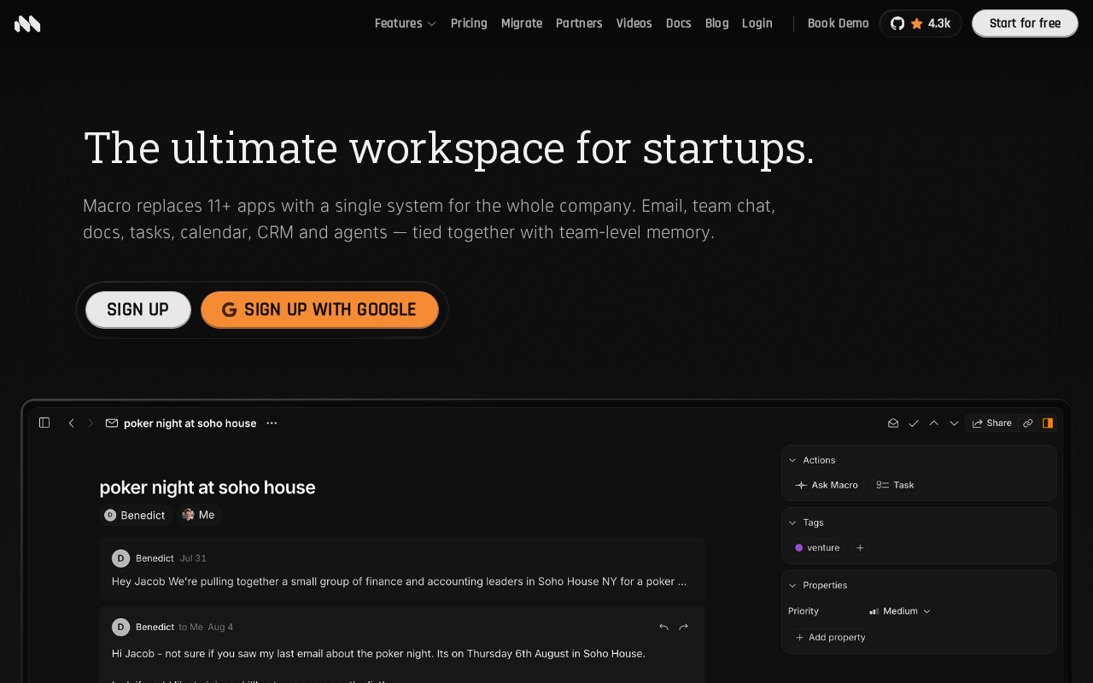Image resolution: width=1093 pixels, height=683 pixels.
Task: Open the Docs page
Action: (x=679, y=23)
